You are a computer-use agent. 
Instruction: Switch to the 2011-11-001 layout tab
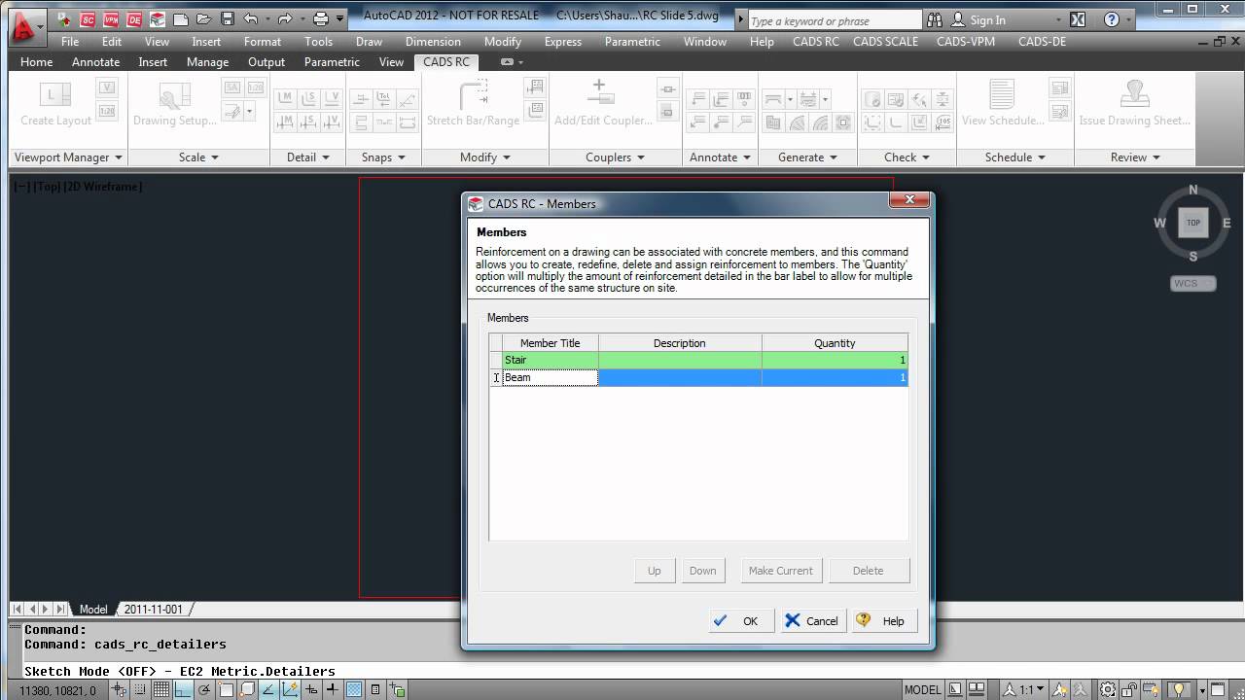(x=153, y=610)
